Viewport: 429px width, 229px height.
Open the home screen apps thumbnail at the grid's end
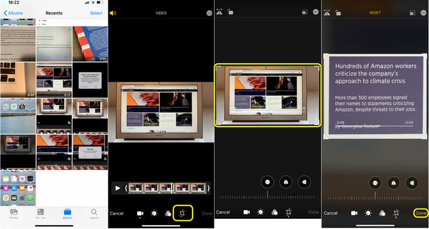pyautogui.click(x=18, y=188)
